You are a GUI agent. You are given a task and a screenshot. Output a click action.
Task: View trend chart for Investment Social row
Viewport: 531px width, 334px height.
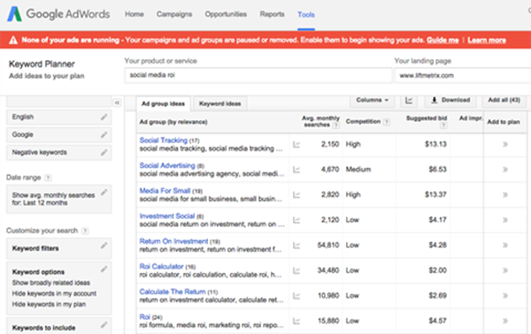coord(296,220)
